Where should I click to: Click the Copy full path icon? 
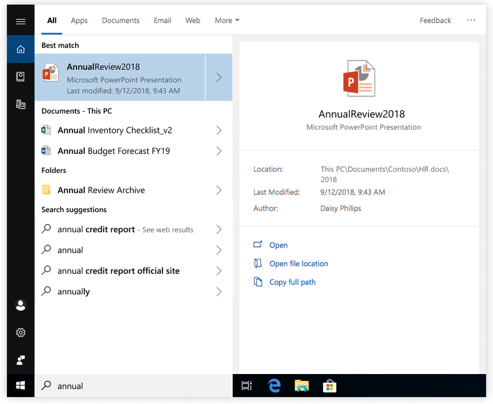258,281
